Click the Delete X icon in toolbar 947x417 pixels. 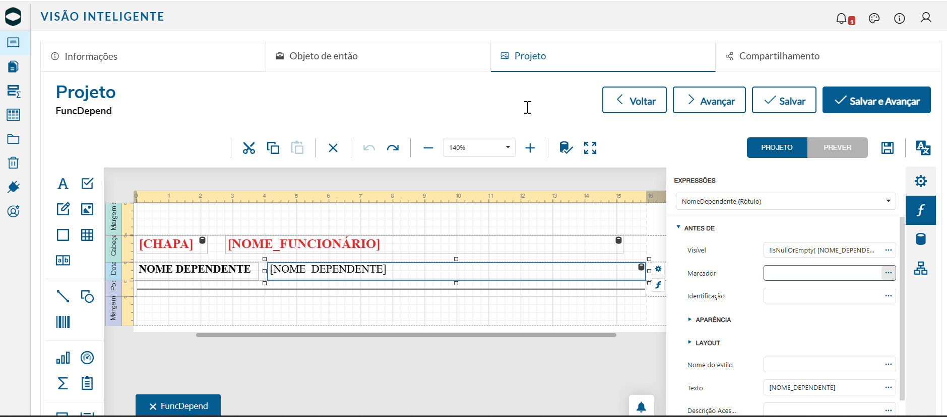(x=333, y=148)
